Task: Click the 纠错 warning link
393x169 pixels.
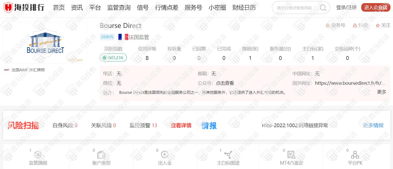Action: click(360, 25)
